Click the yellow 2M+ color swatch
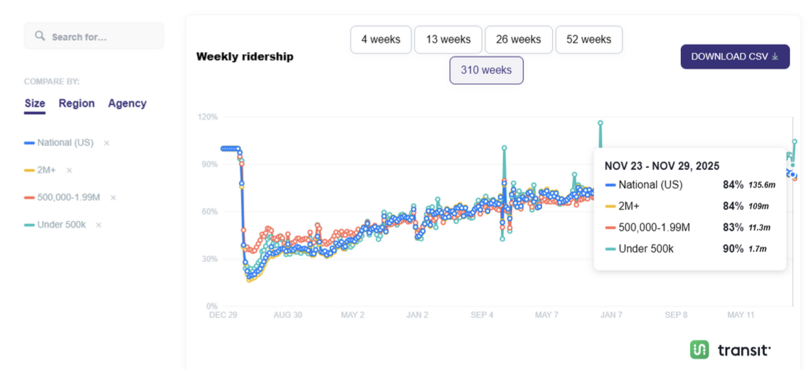 click(x=29, y=170)
